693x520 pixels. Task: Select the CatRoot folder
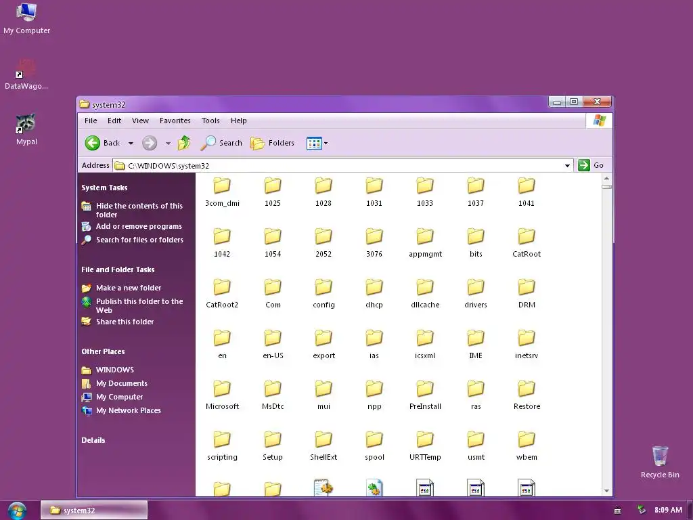527,243
